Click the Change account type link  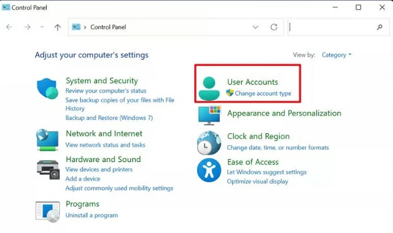point(263,93)
